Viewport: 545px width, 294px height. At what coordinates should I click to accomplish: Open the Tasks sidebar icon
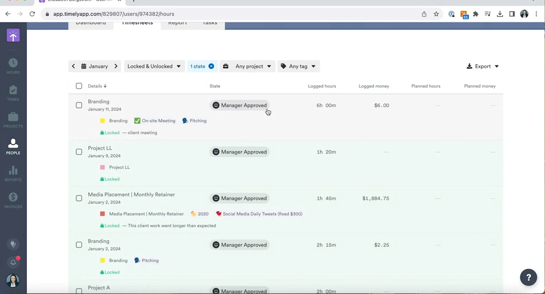pyautogui.click(x=13, y=93)
